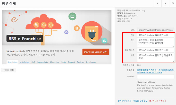Click the teal bar chart icon in banner
This screenshot has height=105, width=176.
coord(104,41)
